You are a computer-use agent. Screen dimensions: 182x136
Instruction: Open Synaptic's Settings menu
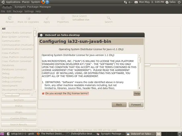[29, 11]
